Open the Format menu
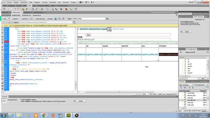 pos(45,2)
